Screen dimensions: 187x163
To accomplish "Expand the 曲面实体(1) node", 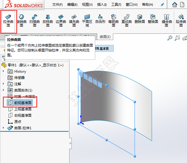I will click(x=3, y=90).
